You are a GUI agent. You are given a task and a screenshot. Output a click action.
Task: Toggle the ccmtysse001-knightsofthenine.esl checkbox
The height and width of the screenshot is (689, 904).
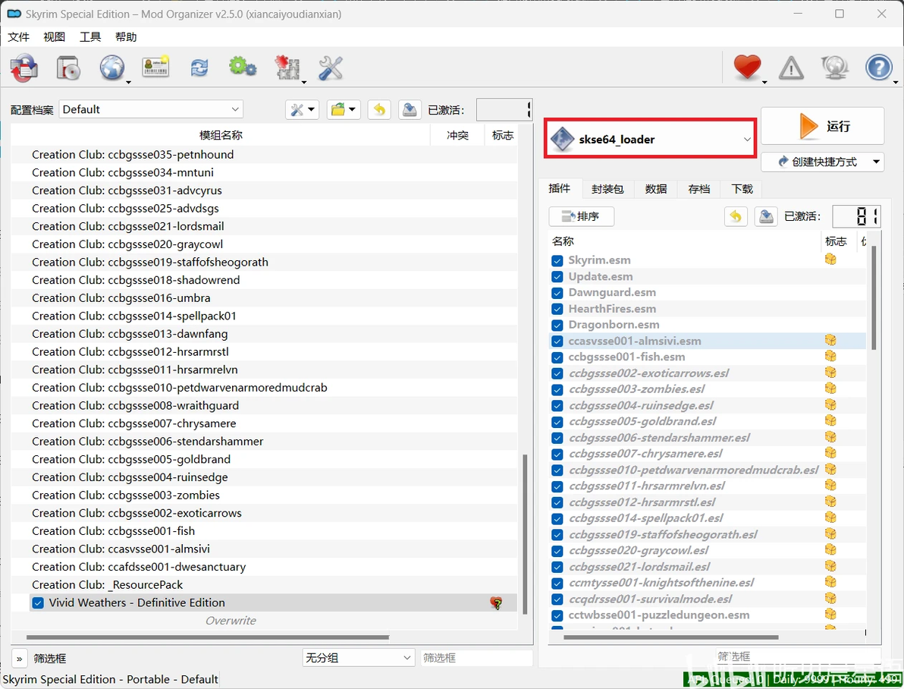pos(557,584)
